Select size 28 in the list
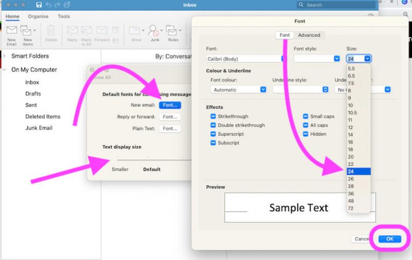The image size is (412, 260). (x=359, y=186)
